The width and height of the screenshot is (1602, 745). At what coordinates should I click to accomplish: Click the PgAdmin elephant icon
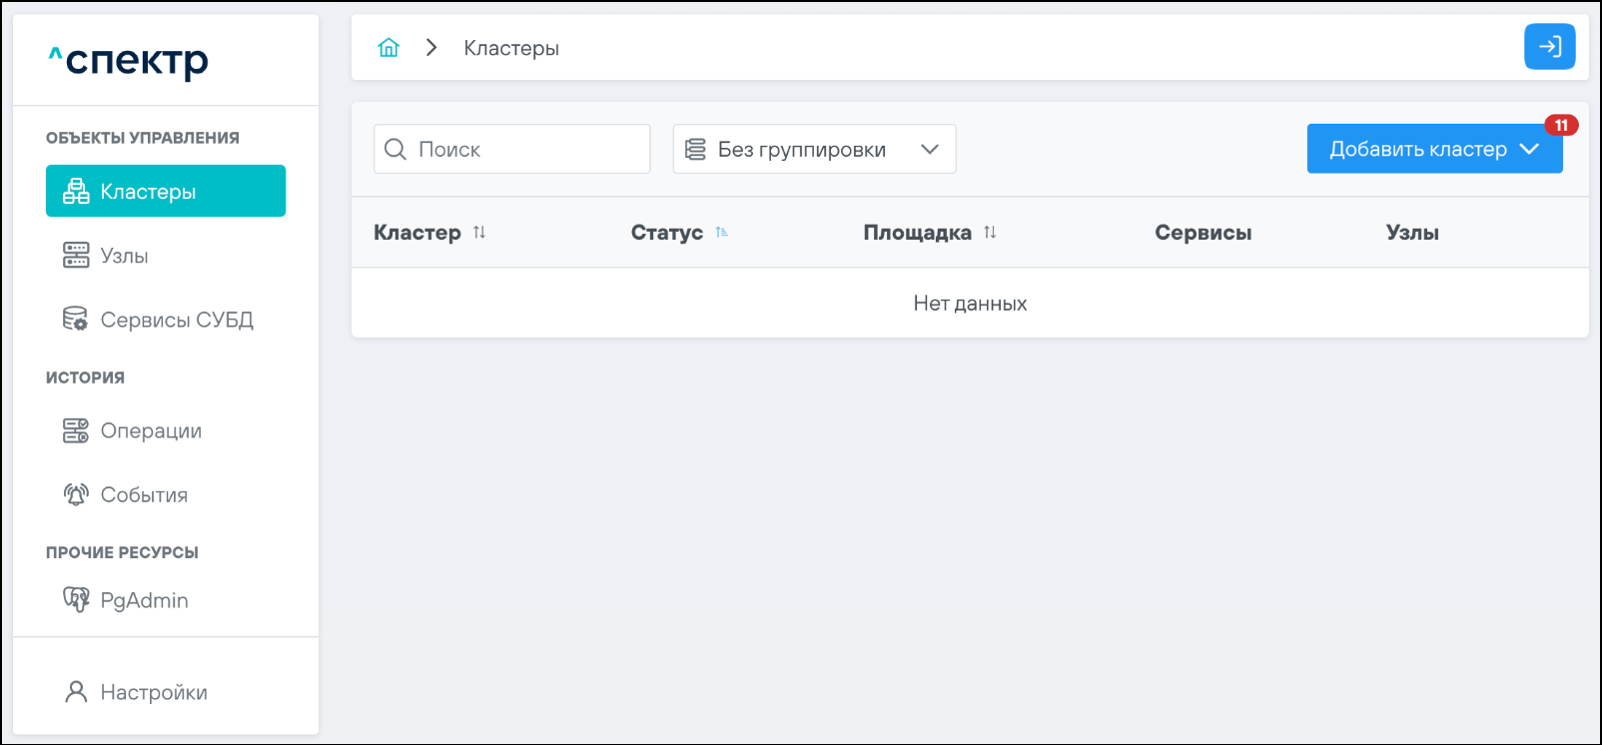(76, 599)
